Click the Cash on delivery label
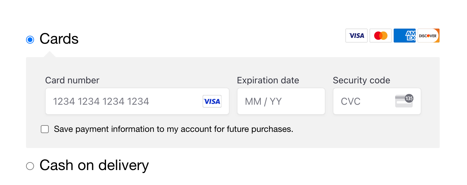The height and width of the screenshot is (185, 467). click(x=94, y=165)
